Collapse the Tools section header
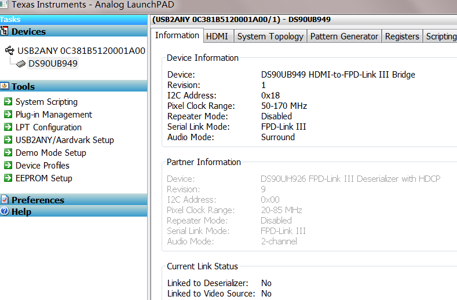 pyautogui.click(x=74, y=86)
